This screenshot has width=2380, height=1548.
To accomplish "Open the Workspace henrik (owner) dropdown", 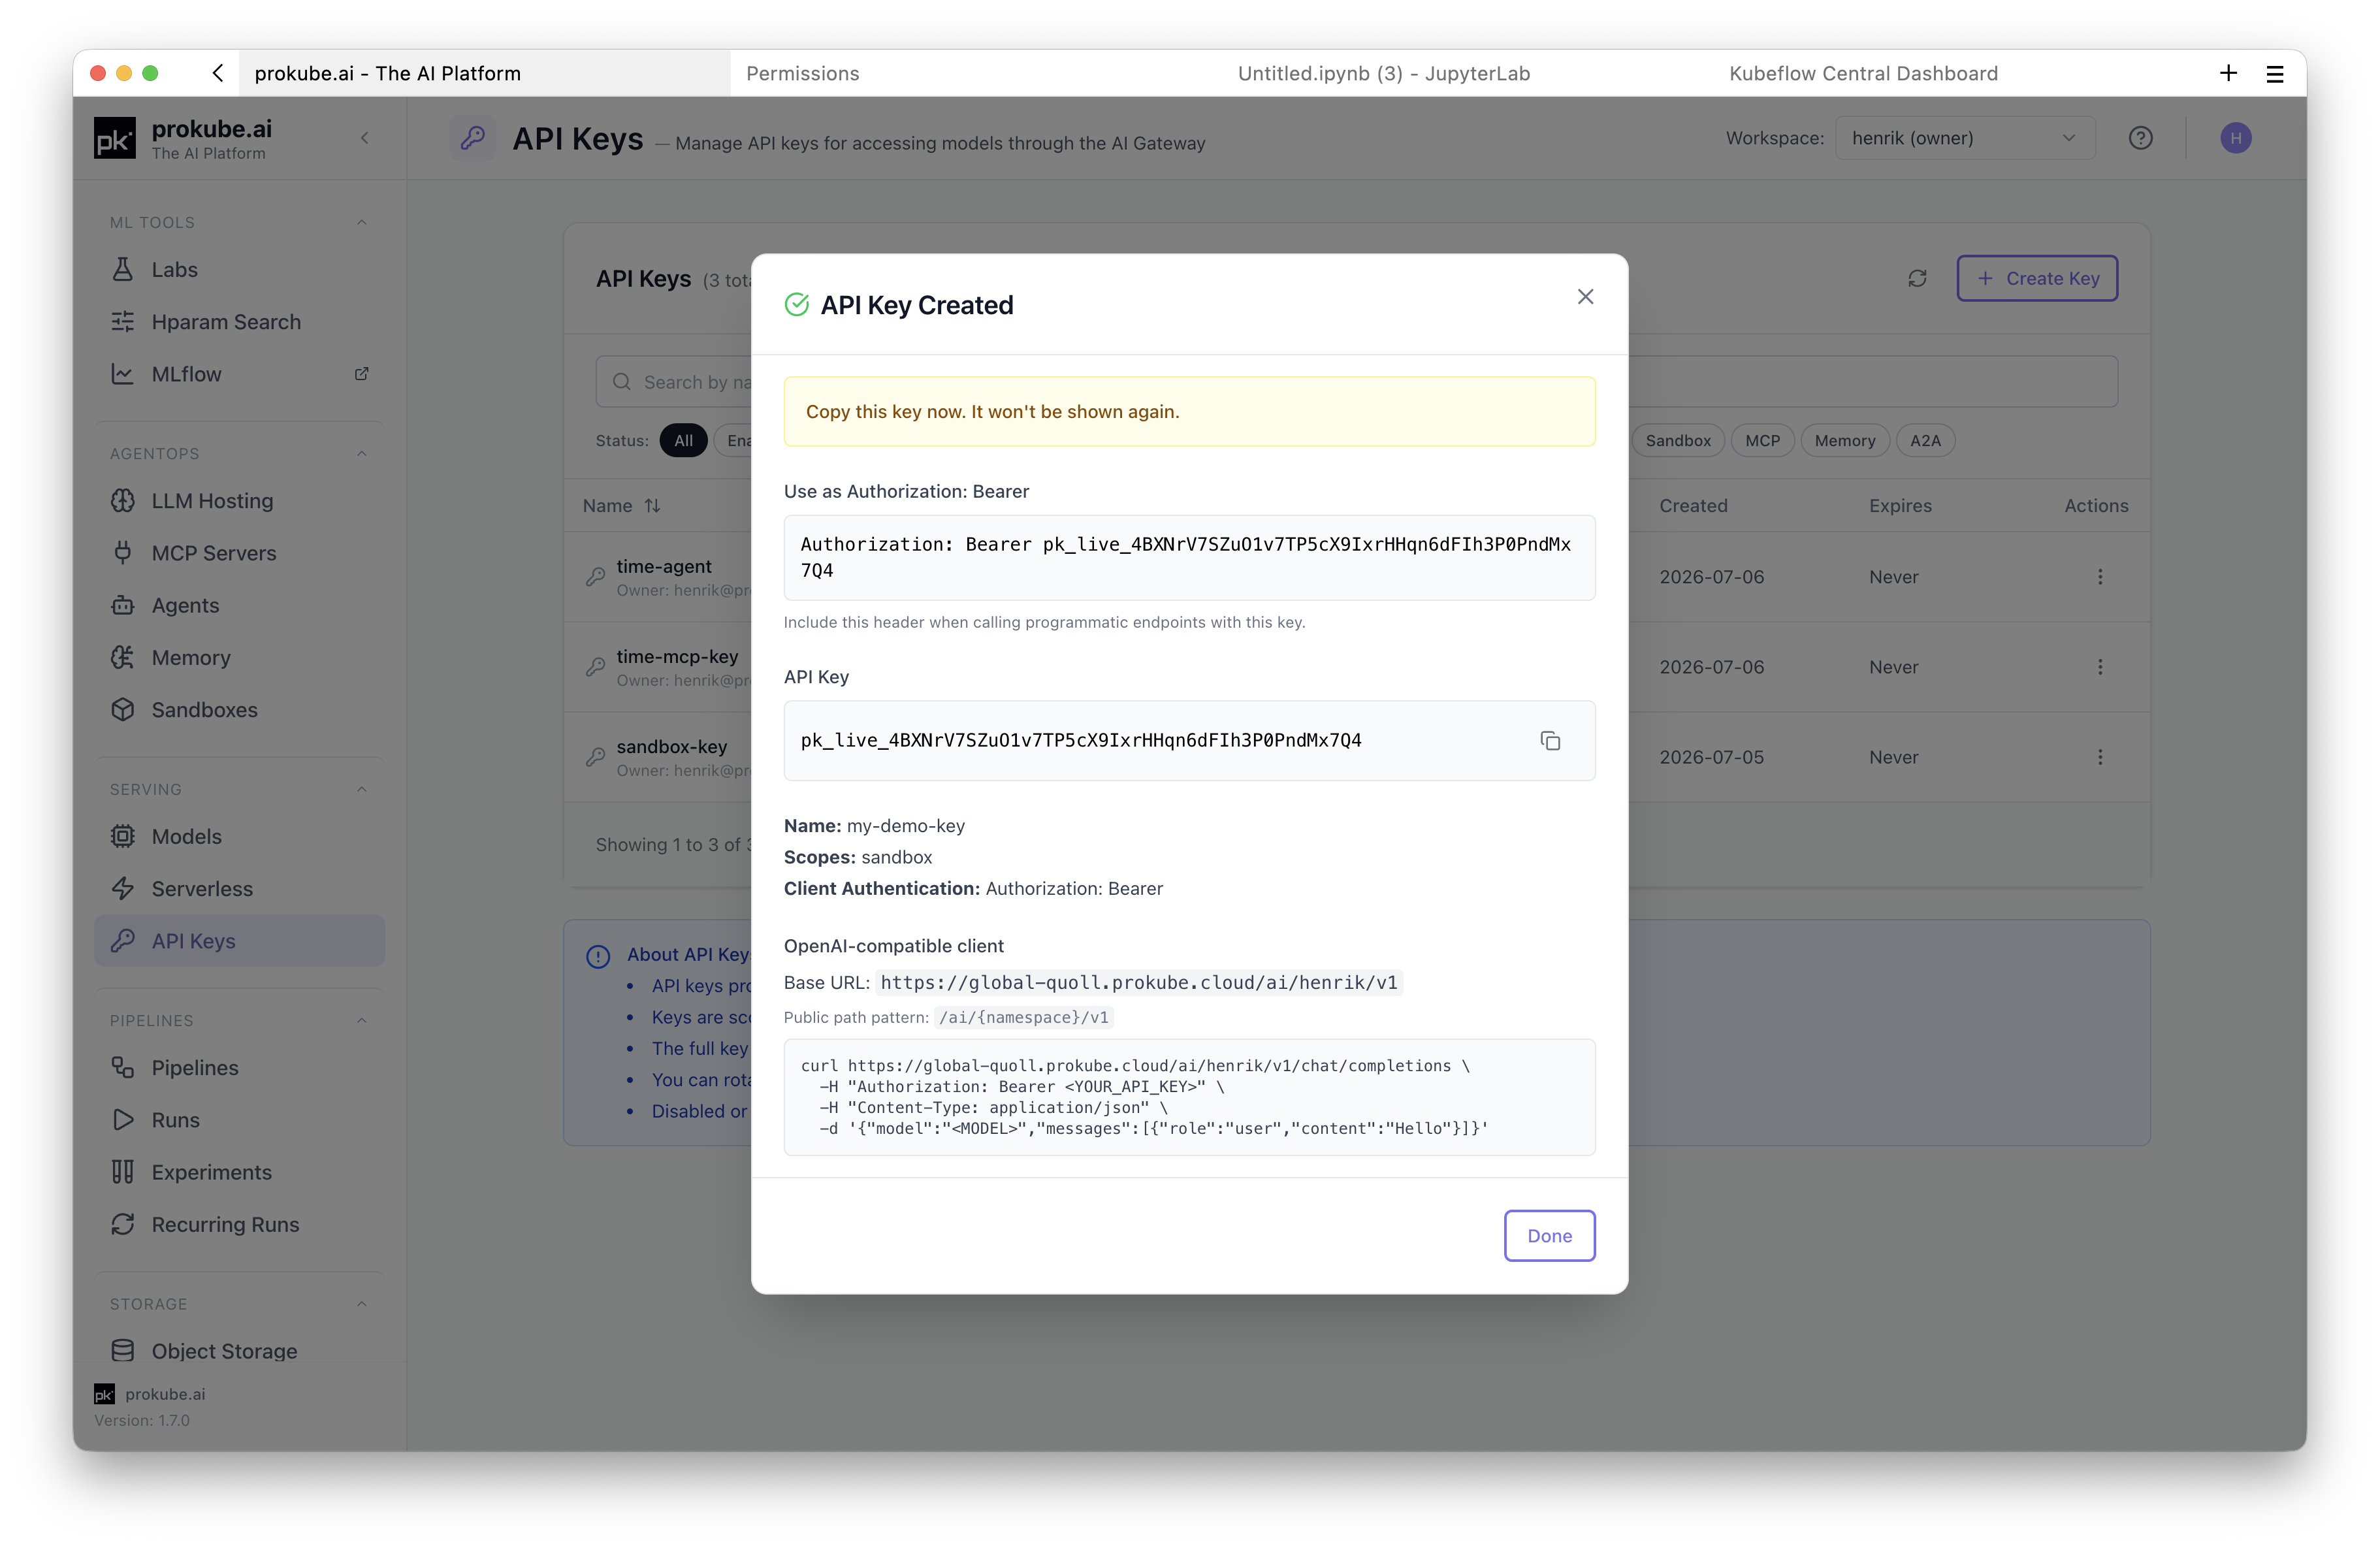I will 1964,138.
